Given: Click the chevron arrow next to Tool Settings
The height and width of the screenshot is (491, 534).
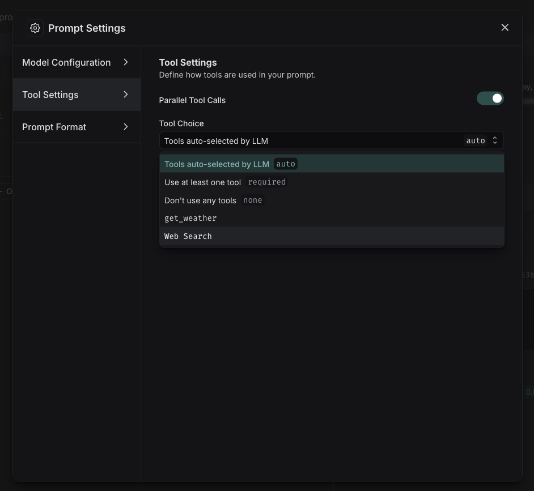Looking at the screenshot, I should click(x=126, y=95).
